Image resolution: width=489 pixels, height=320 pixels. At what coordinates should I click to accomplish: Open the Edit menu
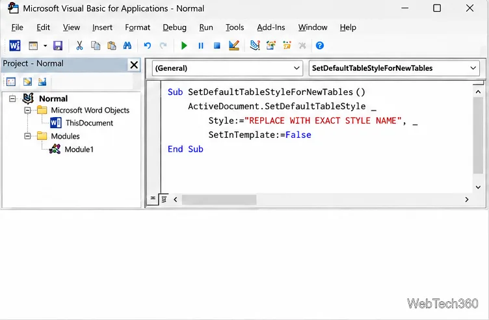point(43,27)
